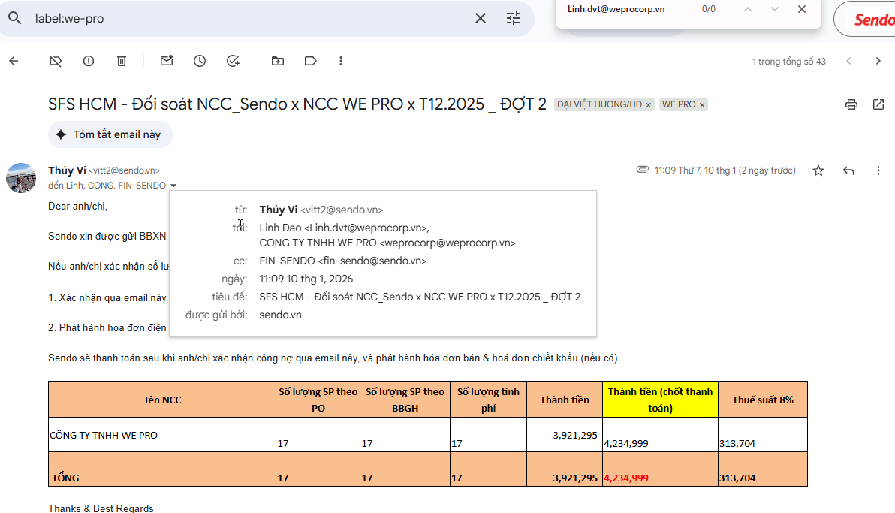895x513 pixels.
Task: Mark the email as unread
Action: [x=167, y=61]
